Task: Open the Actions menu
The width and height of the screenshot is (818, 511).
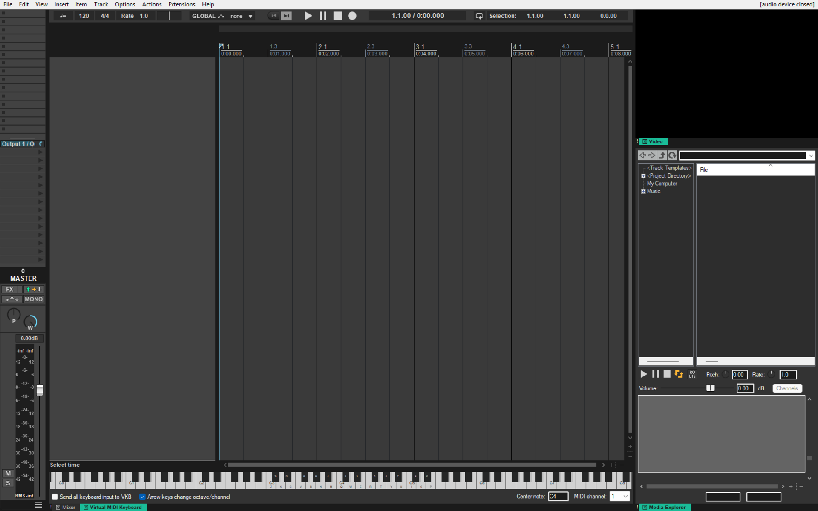Action: [152, 4]
